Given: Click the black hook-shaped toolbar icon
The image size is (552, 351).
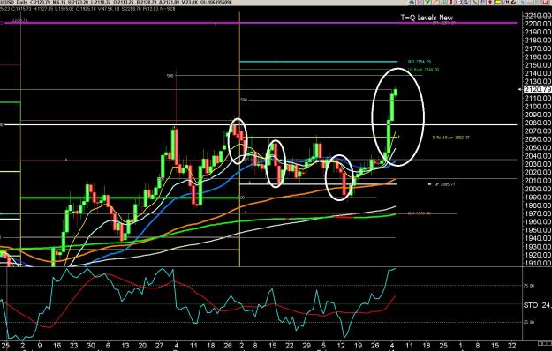Looking at the screenshot, I should pos(514,2).
